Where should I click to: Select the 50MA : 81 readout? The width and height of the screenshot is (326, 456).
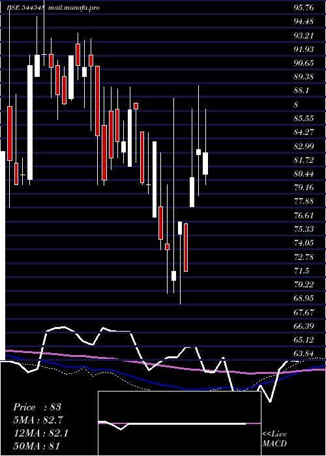[x=37, y=446]
